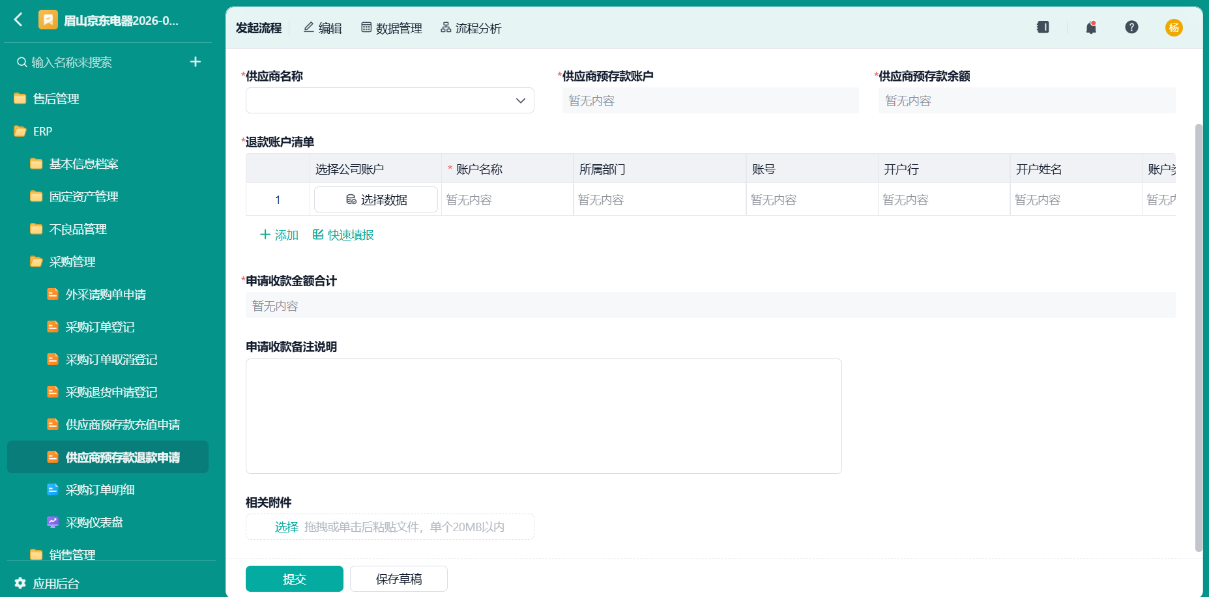Click the 选择数据 button in row 1
Viewport: 1209px width, 597px height.
(376, 199)
